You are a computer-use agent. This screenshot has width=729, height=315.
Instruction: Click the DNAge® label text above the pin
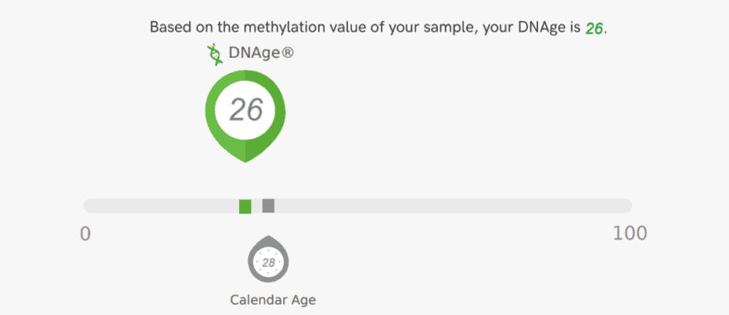click(x=261, y=54)
